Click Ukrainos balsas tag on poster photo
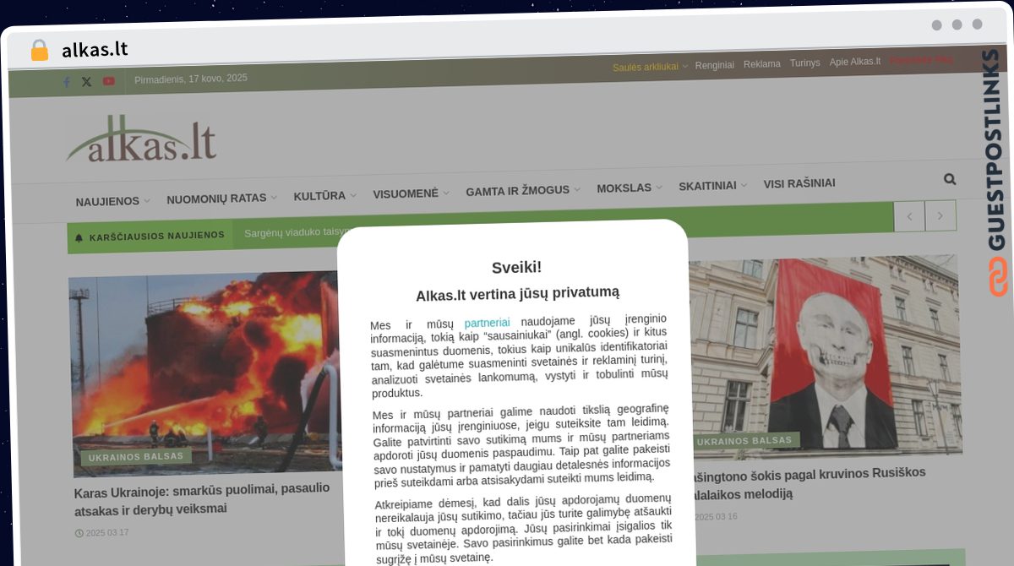Screen dimensions: 1014x566 pyautogui.click(x=744, y=440)
